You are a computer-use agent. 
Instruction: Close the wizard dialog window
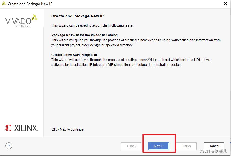pos(226,4)
